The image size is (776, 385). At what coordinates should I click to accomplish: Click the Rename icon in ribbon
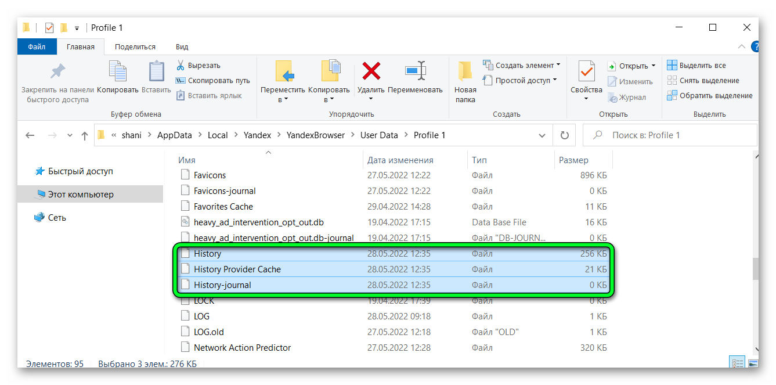click(x=415, y=71)
